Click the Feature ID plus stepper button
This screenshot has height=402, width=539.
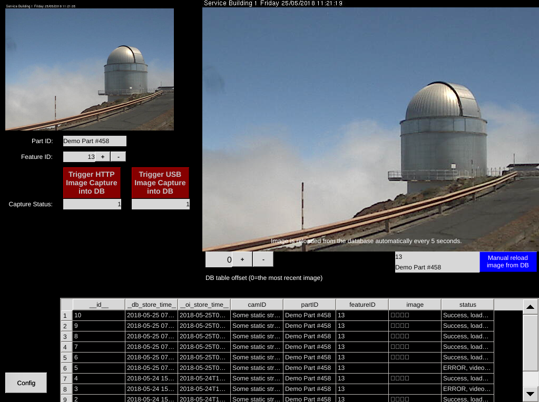tap(102, 157)
